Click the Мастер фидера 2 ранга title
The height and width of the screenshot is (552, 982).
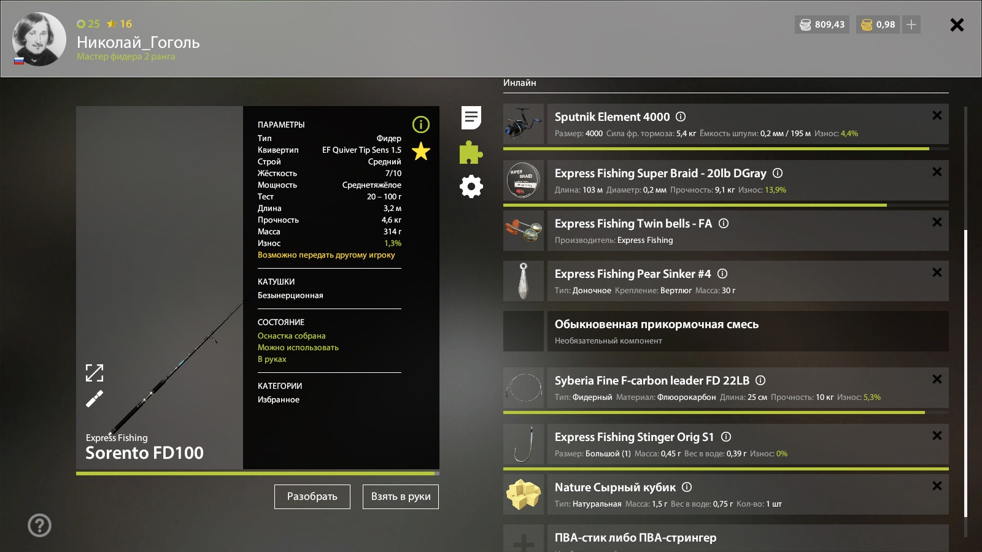pos(126,56)
